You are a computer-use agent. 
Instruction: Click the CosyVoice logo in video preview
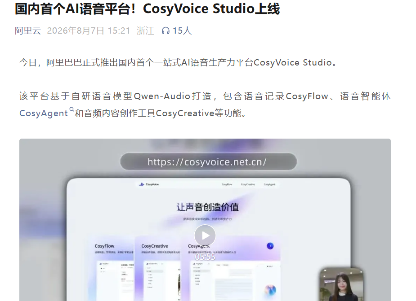point(149,184)
